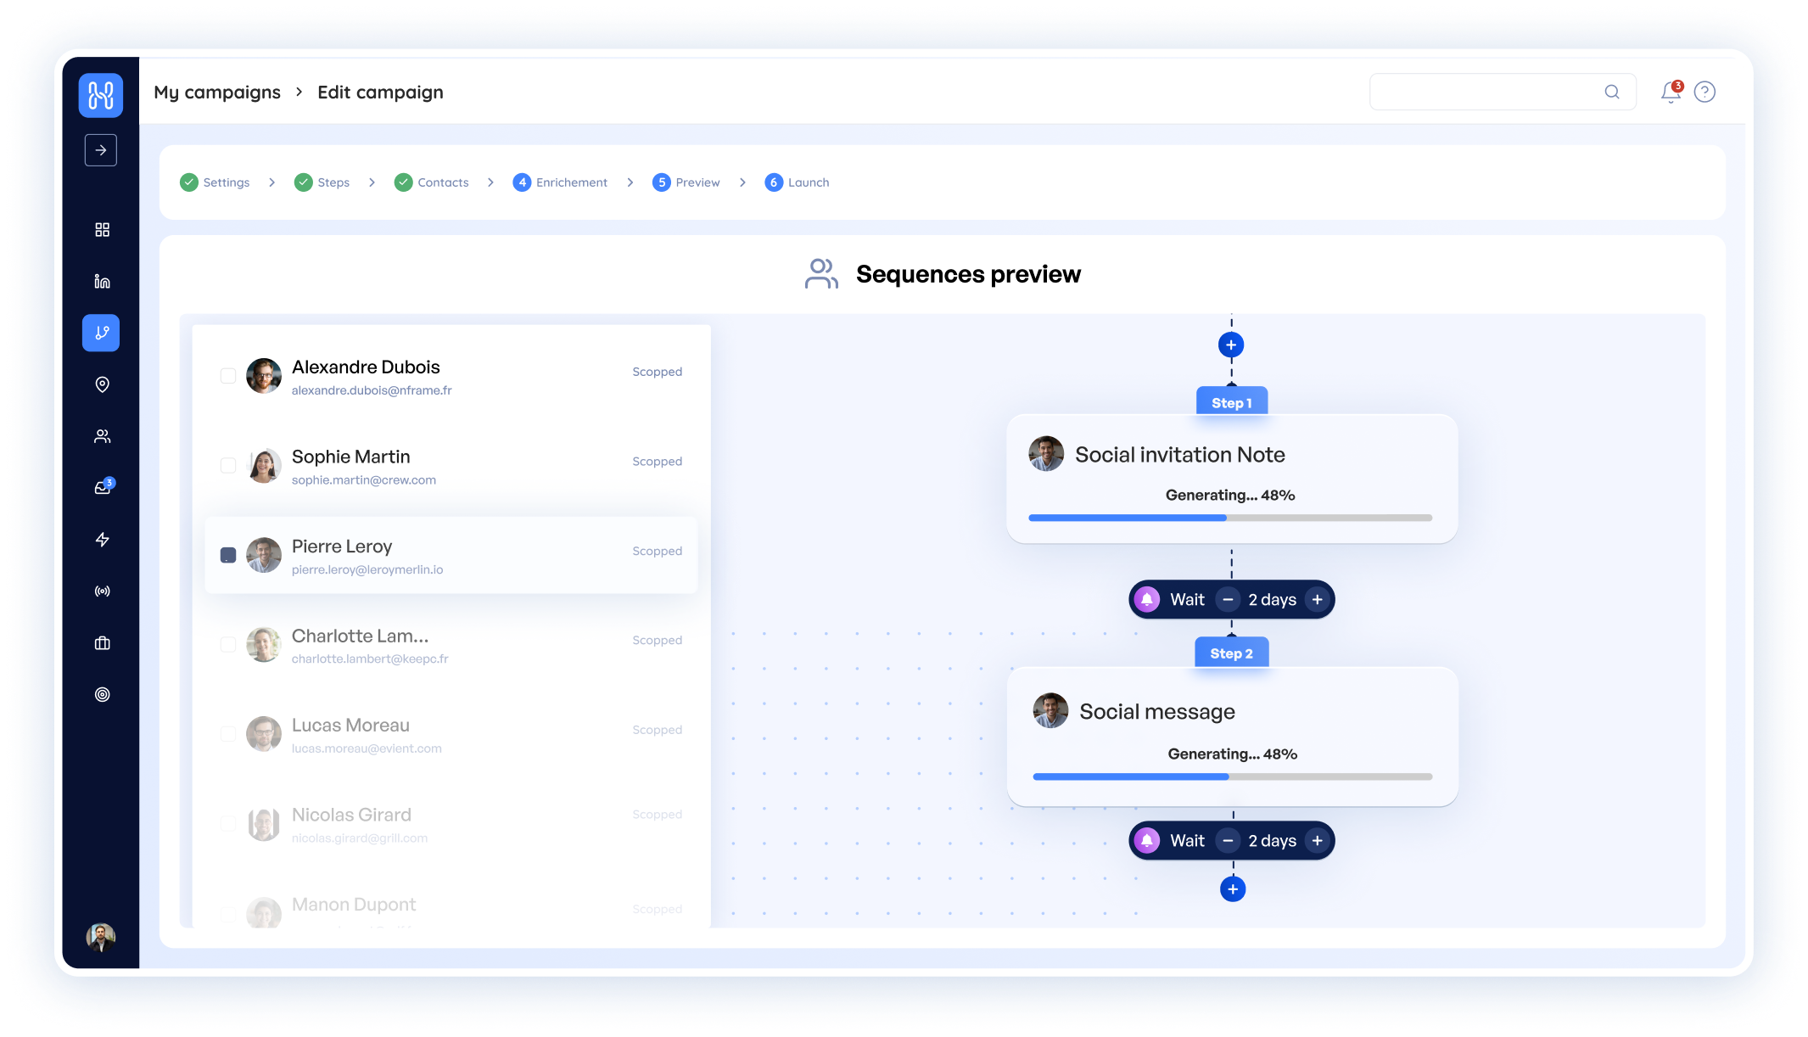The width and height of the screenshot is (1808, 1037).
Task: Click the dashboard grid sidebar icon
Action: [102, 230]
